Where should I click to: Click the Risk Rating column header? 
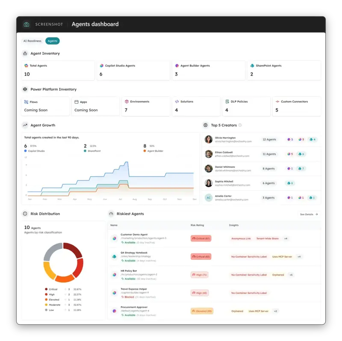point(197,225)
